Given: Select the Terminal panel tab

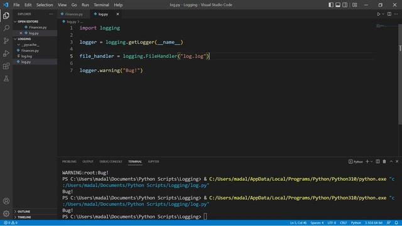Looking at the screenshot, I should pos(135,162).
